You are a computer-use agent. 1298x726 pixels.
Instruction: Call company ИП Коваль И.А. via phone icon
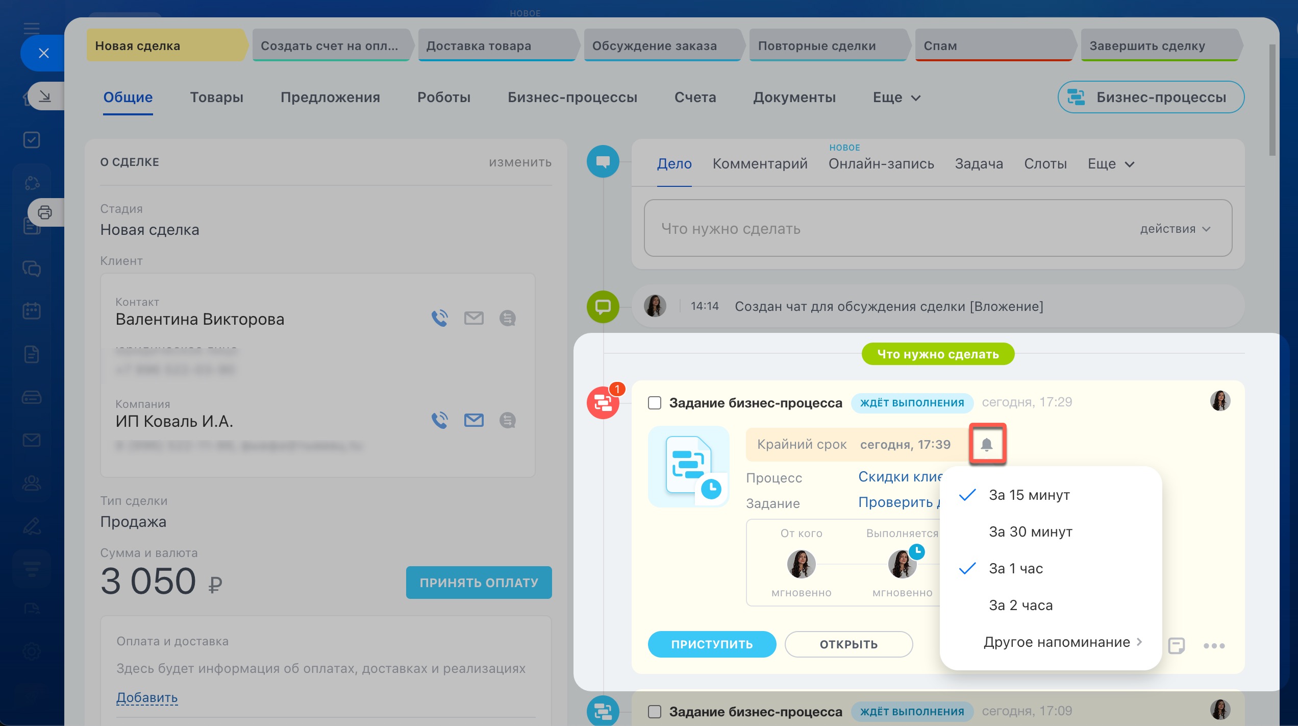click(x=439, y=420)
